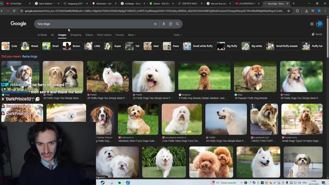This screenshot has width=329, height=185.
Task: Select the Big fluffy chip
Action: click(228, 46)
